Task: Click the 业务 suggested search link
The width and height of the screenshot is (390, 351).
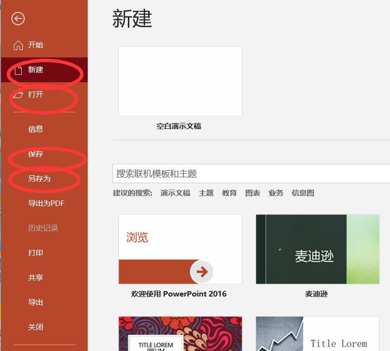Action: [x=276, y=193]
